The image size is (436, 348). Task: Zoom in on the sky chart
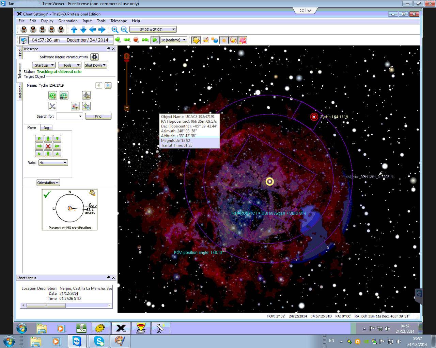(x=115, y=30)
